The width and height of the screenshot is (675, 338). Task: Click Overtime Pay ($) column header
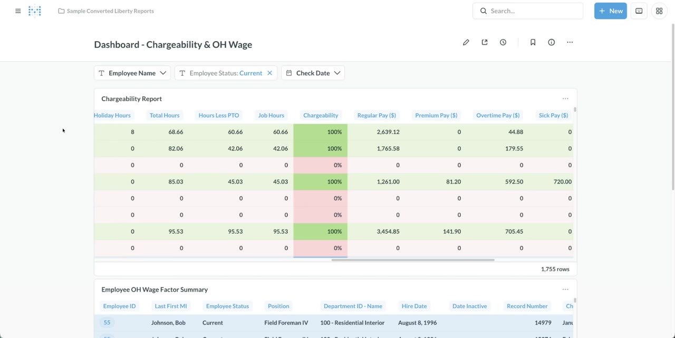click(x=498, y=115)
